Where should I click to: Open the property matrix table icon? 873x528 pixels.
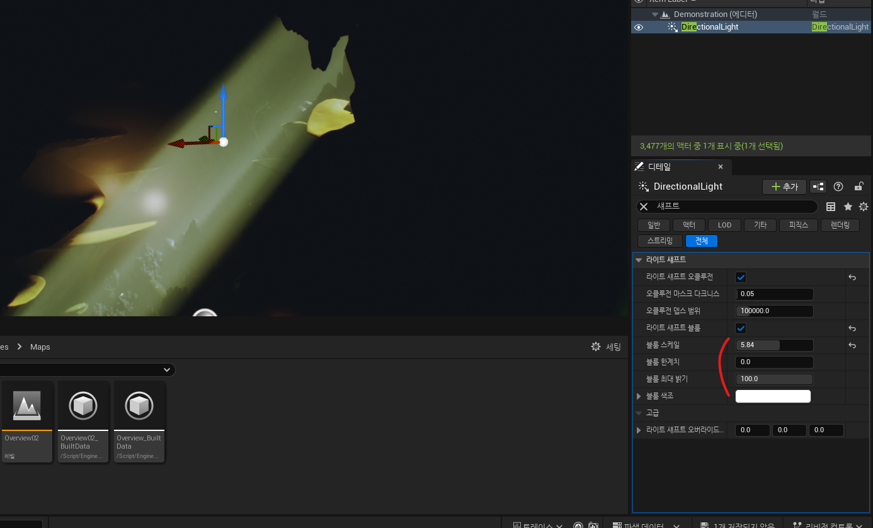click(x=831, y=207)
